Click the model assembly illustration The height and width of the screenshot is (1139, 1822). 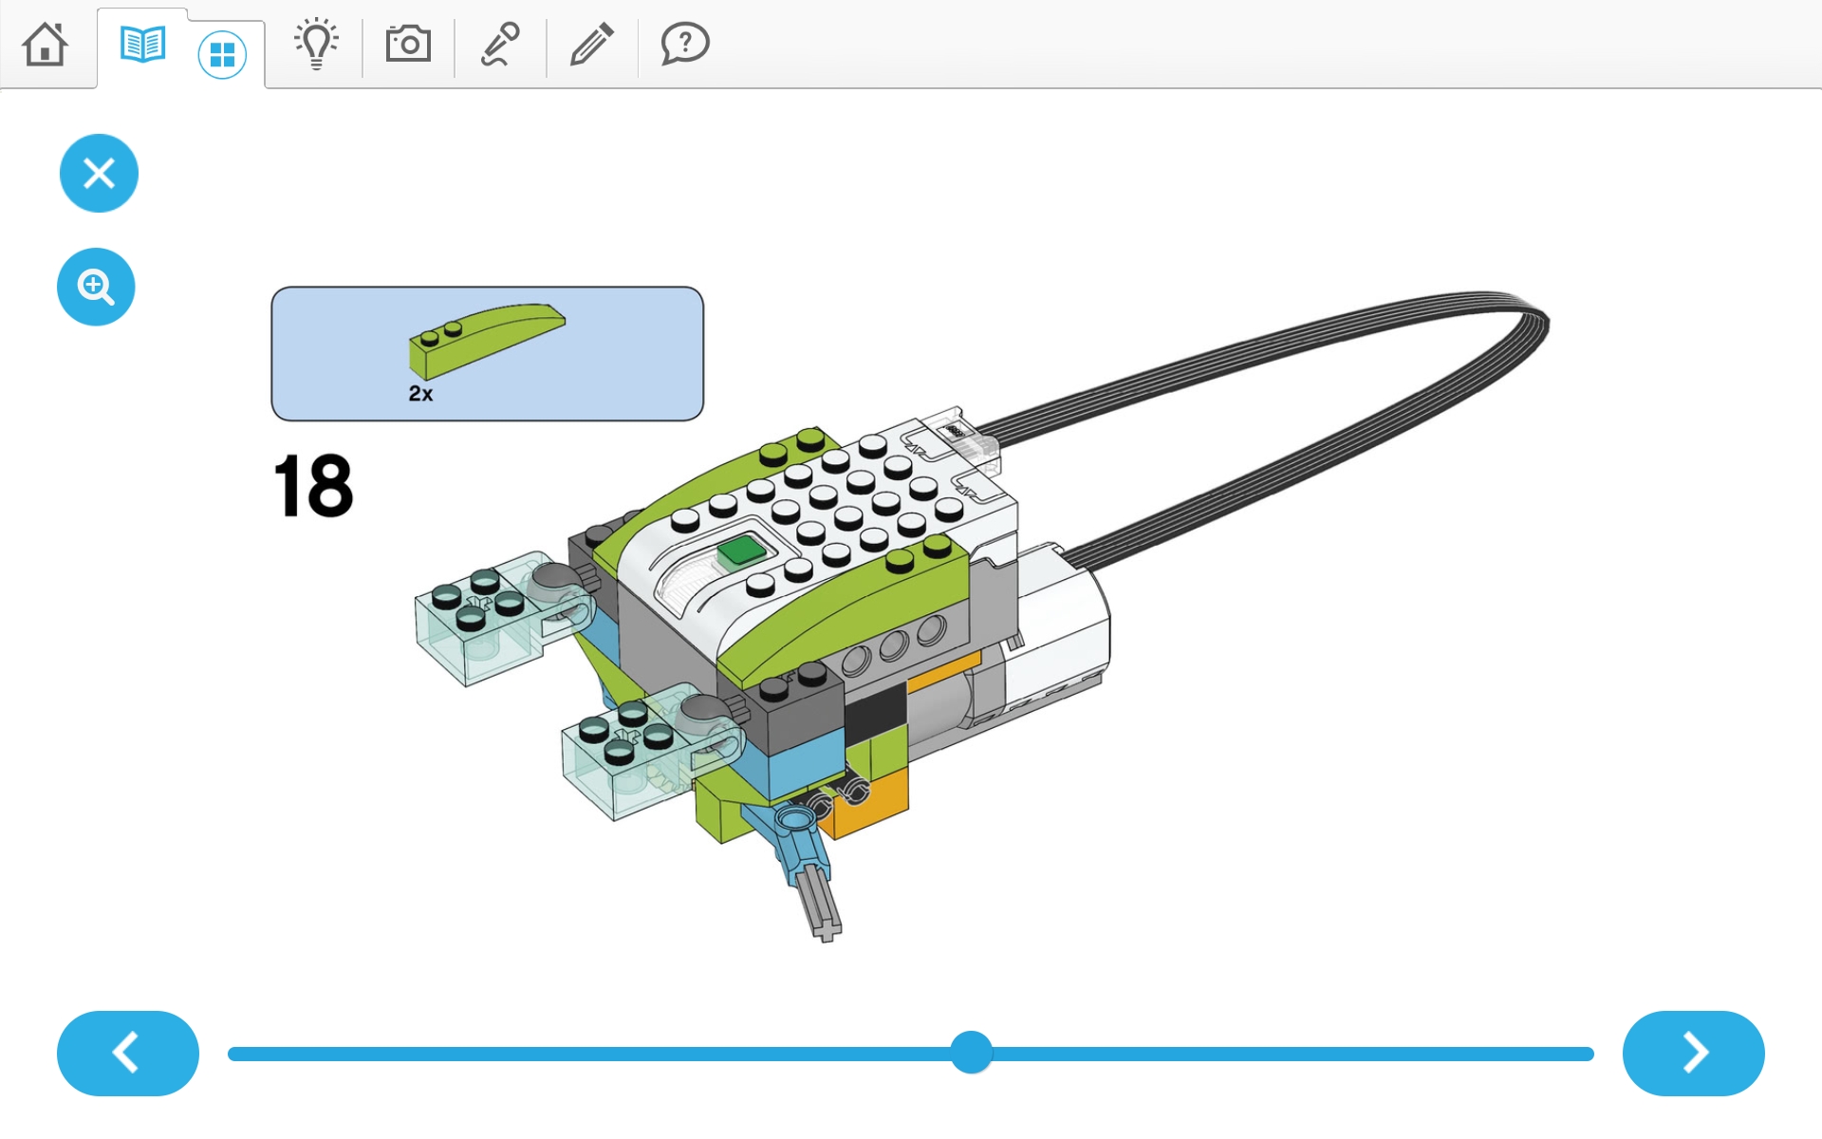point(981,615)
